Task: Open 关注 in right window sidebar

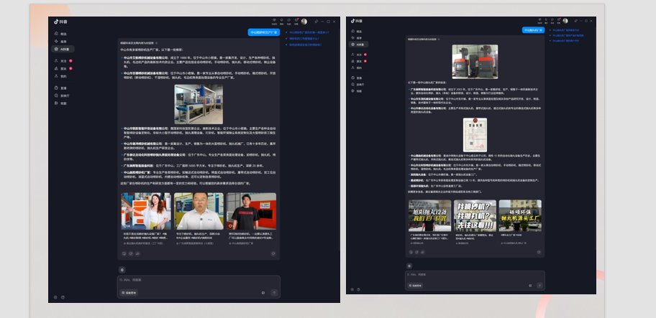Action: click(x=358, y=55)
